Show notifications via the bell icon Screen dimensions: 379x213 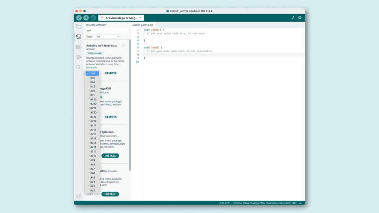(300, 203)
